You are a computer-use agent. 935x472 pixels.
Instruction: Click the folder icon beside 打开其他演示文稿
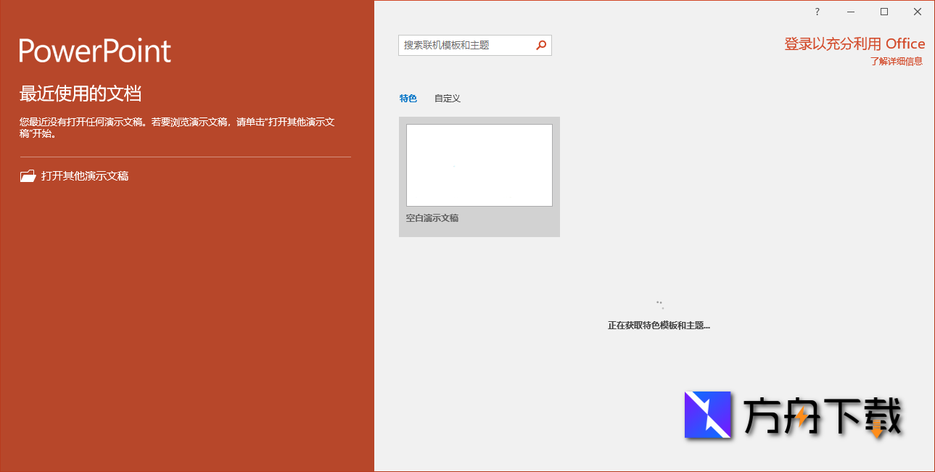[x=28, y=175]
